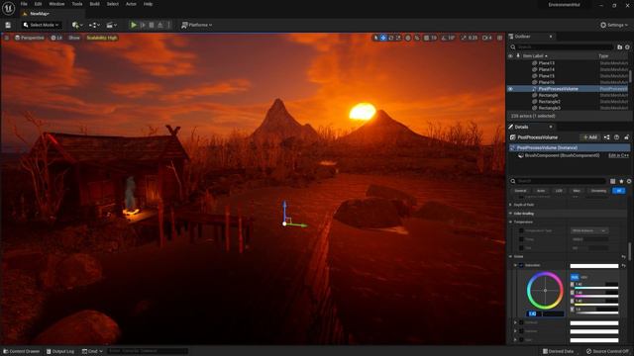
Task: Click the Show button in the viewport
Action: pyautogui.click(x=74, y=38)
